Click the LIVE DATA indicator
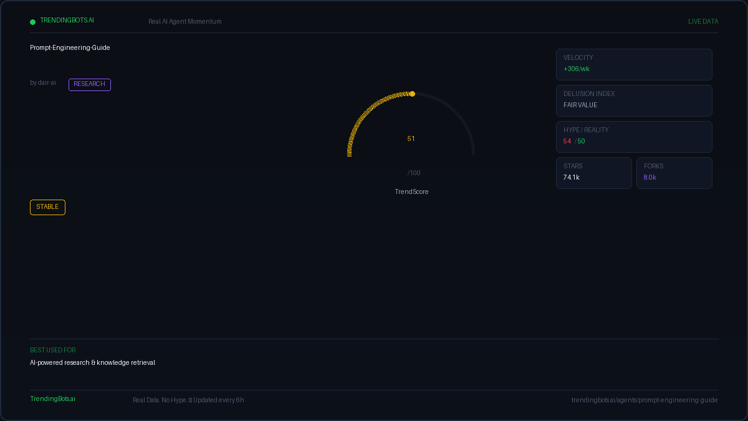 point(703,21)
